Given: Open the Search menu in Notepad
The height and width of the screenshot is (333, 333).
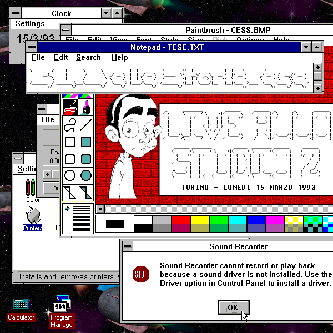Looking at the screenshot, I should (x=88, y=57).
